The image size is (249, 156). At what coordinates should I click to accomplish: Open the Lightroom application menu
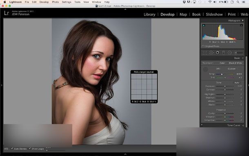(x=16, y=2)
